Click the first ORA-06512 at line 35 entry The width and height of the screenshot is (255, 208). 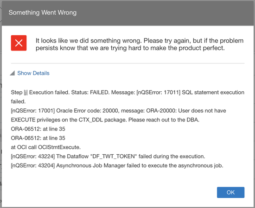[x=38, y=129]
